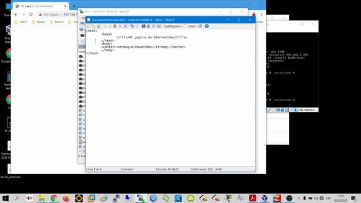Open VirtualBox from the taskbar
Image resolution: width=361 pixels, height=203 pixels.
(265, 198)
